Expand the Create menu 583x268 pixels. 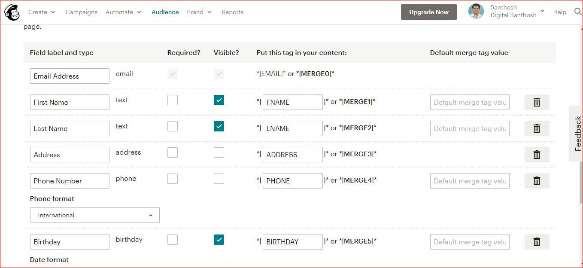(42, 12)
